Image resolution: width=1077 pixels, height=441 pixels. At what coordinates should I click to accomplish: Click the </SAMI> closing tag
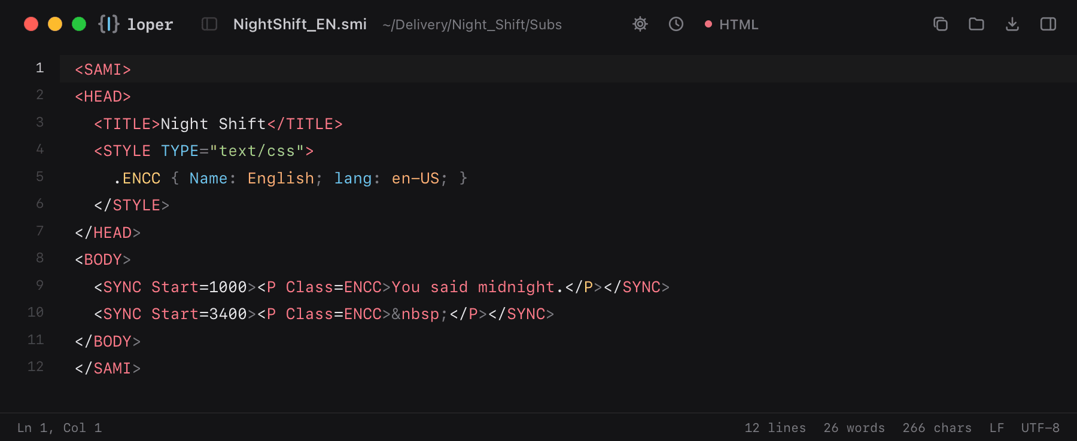(108, 369)
